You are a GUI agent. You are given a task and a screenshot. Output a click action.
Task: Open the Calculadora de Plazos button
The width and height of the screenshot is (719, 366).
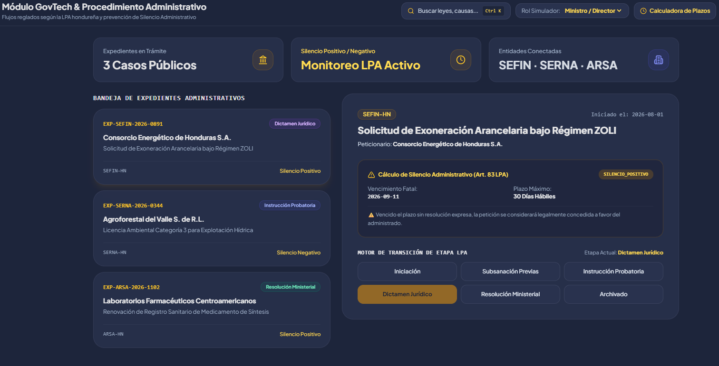pos(675,11)
